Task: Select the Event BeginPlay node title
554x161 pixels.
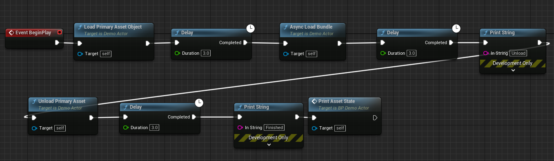Action: [x=33, y=32]
